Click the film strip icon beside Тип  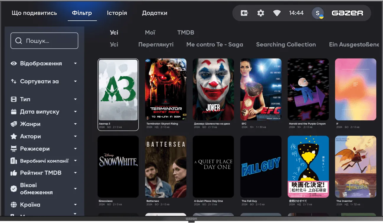pos(14,99)
